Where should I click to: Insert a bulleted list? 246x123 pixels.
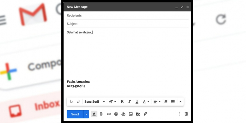(x=173, y=102)
